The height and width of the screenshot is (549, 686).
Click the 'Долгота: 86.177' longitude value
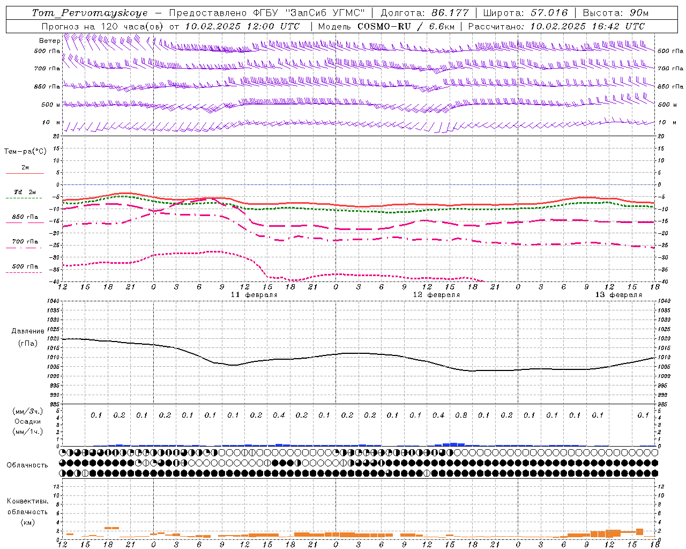tap(424, 13)
